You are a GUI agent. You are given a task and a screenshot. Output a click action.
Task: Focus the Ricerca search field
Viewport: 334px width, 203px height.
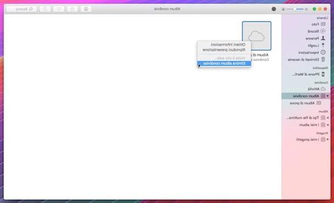click(x=21, y=9)
